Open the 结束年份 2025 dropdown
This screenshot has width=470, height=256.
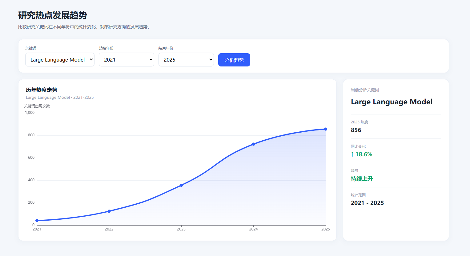coord(186,60)
